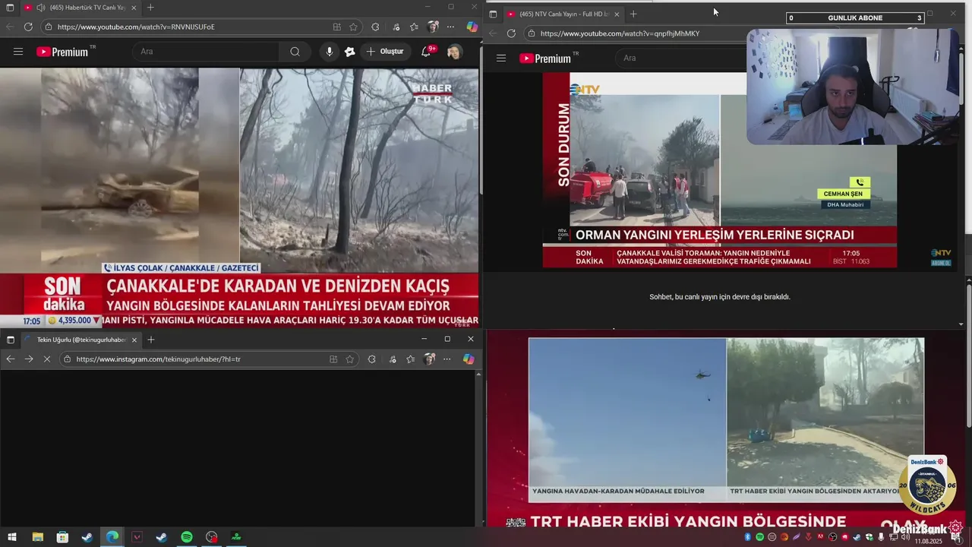Open Copilot icon in Habertürk window

tap(472, 27)
